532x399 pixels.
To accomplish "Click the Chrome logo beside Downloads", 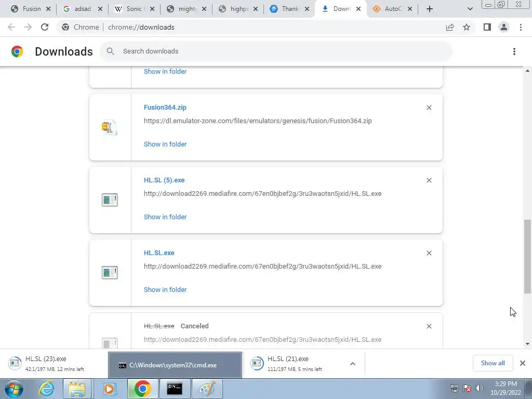I will pyautogui.click(x=17, y=51).
